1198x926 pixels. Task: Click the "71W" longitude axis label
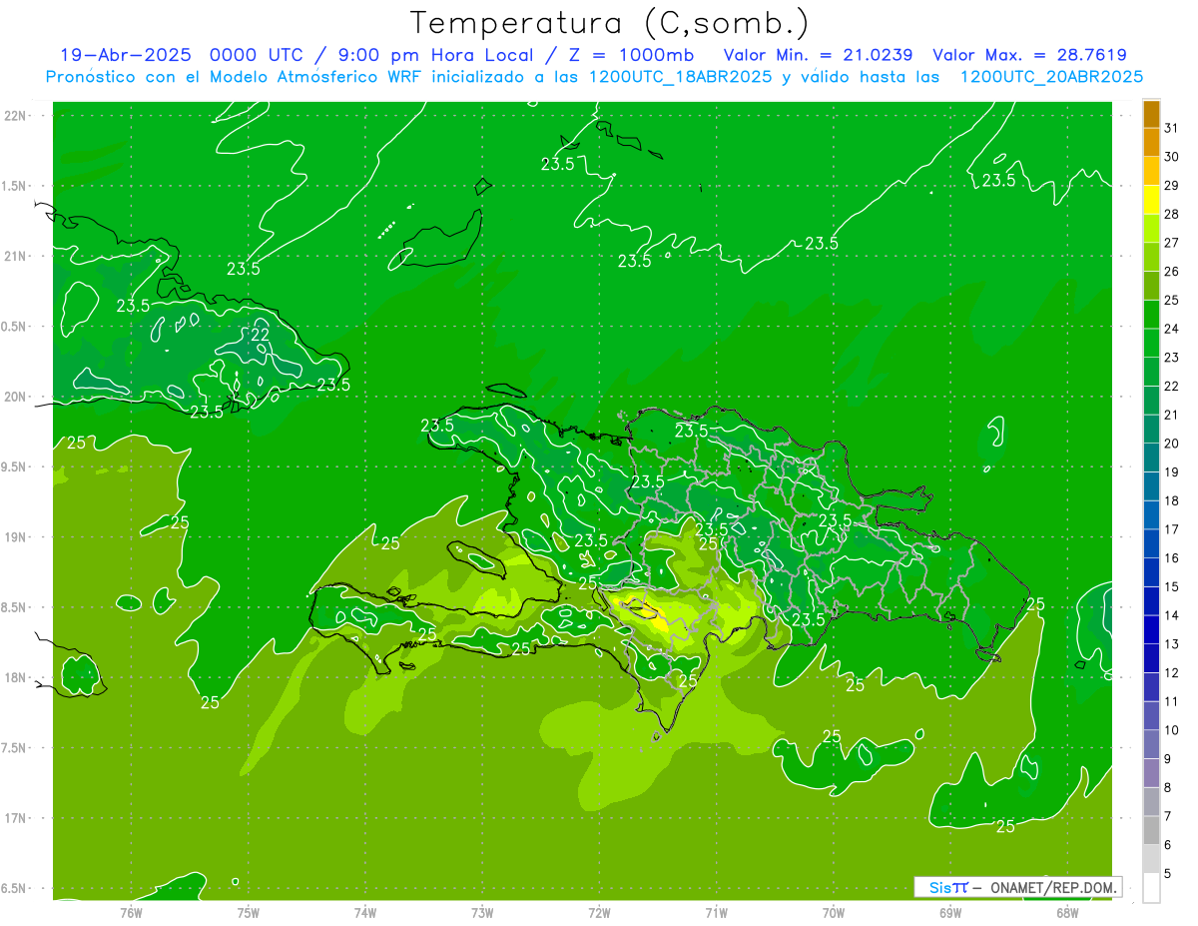pyautogui.click(x=716, y=912)
